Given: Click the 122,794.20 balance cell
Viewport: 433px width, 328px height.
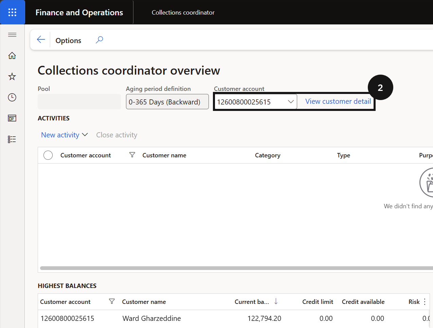Looking at the screenshot, I should [264, 319].
